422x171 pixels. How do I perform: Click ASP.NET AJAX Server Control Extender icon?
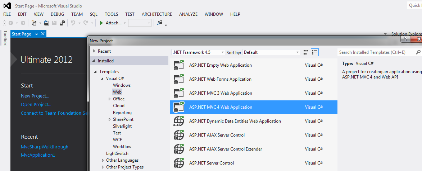tap(179, 149)
